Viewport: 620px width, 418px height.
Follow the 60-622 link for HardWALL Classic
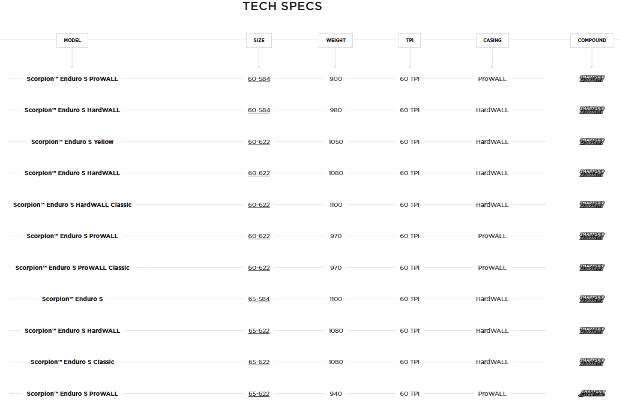tap(259, 205)
